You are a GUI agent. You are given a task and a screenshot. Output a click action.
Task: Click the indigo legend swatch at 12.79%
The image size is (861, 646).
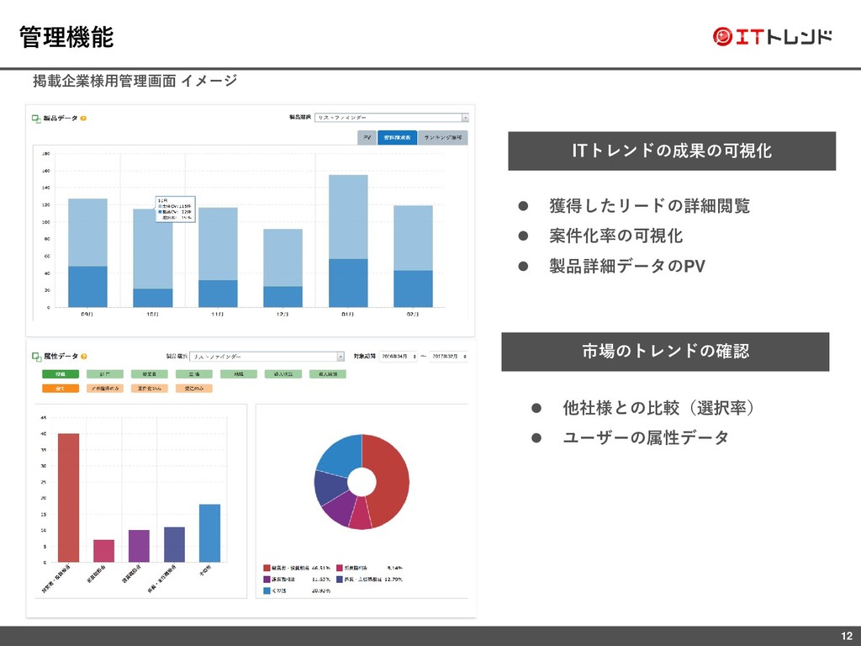tap(340, 580)
